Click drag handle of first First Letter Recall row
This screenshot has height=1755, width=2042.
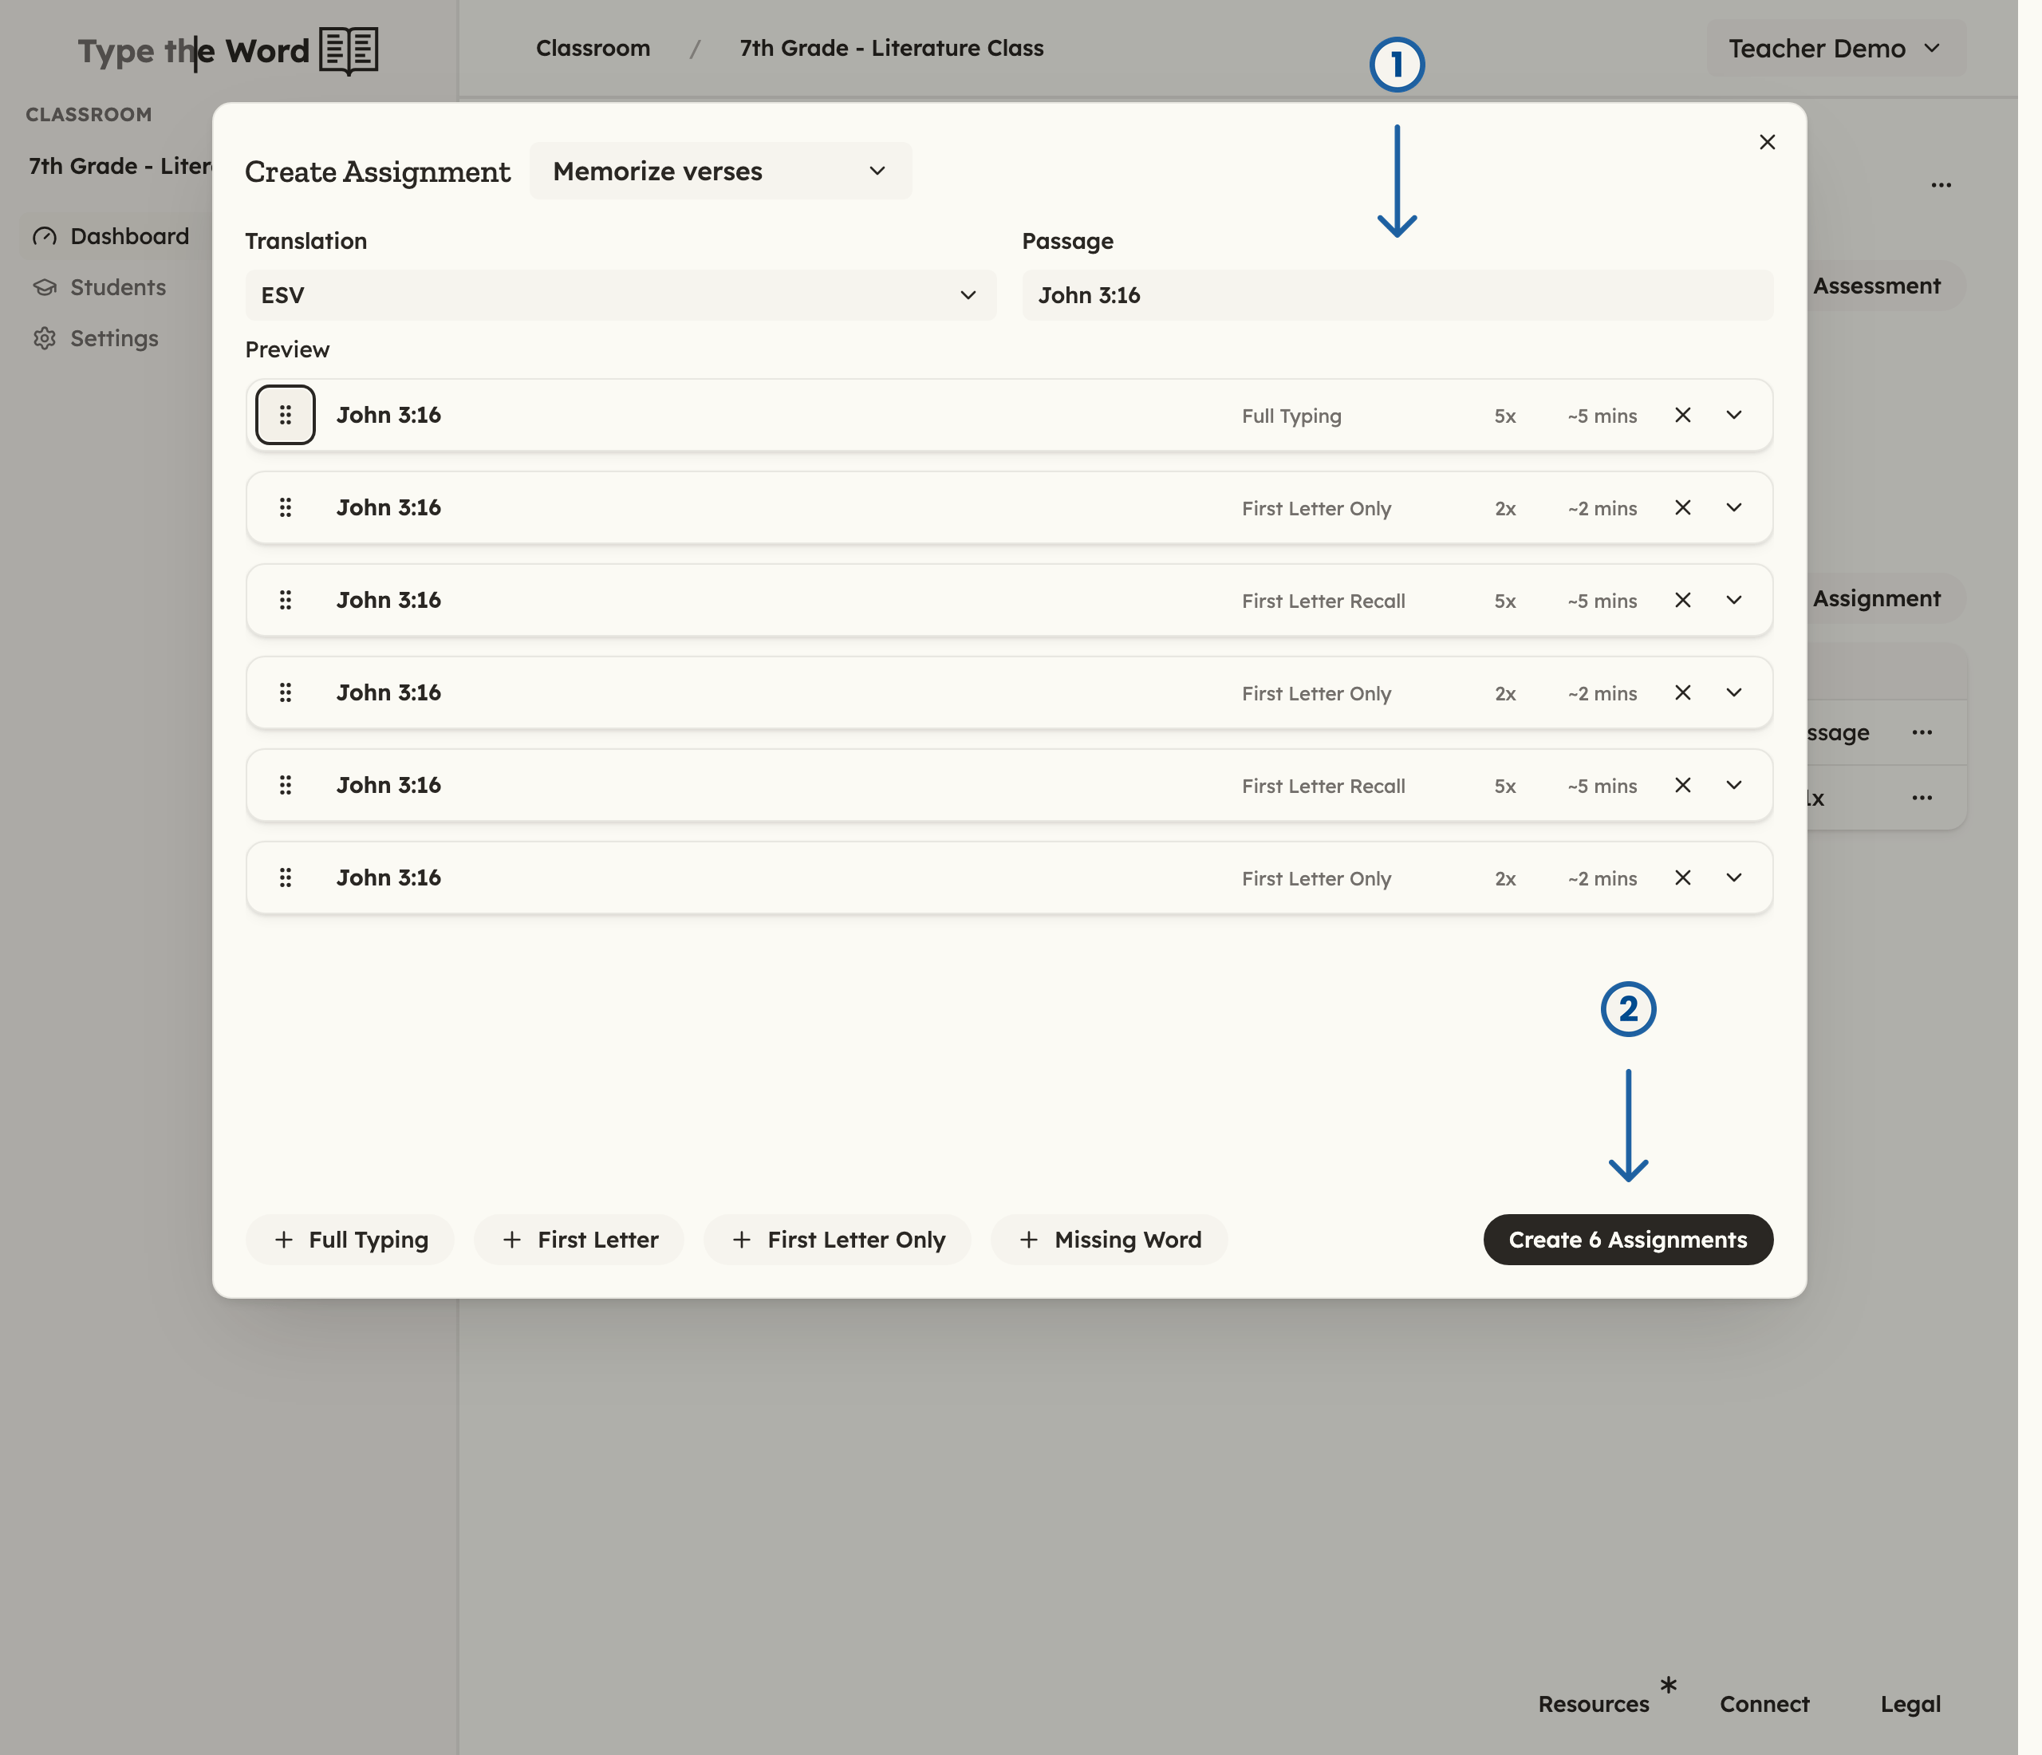click(x=285, y=600)
